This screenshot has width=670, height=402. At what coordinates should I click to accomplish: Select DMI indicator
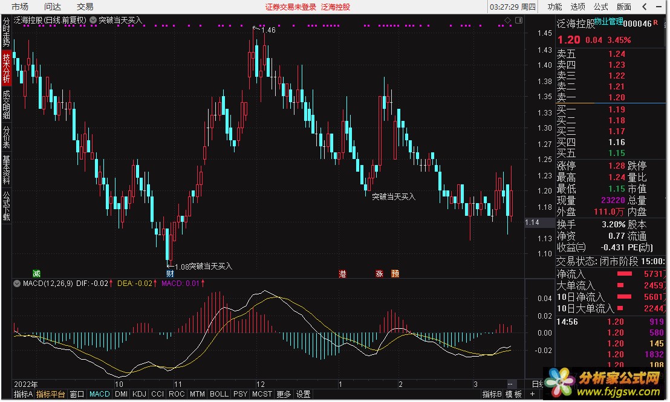[x=122, y=394]
